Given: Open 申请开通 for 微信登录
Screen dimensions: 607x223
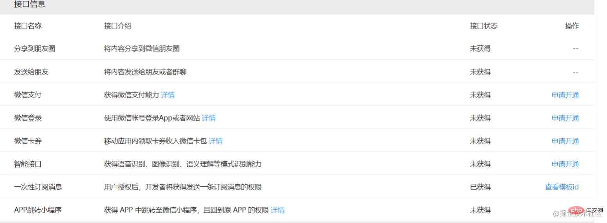Looking at the screenshot, I should coord(565,118).
